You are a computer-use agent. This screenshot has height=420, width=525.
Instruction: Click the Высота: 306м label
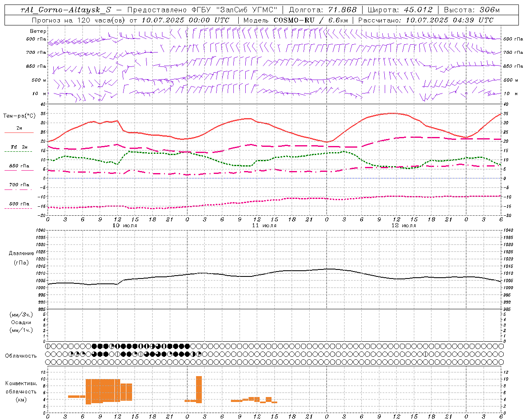pyautogui.click(x=472, y=10)
